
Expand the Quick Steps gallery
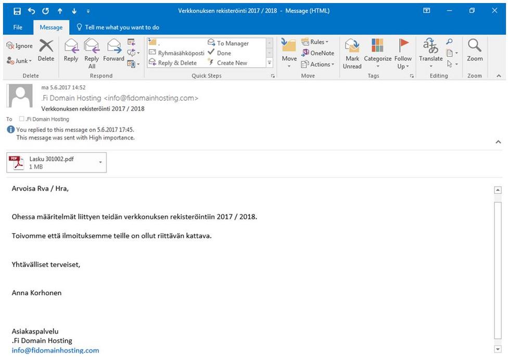[x=270, y=63]
